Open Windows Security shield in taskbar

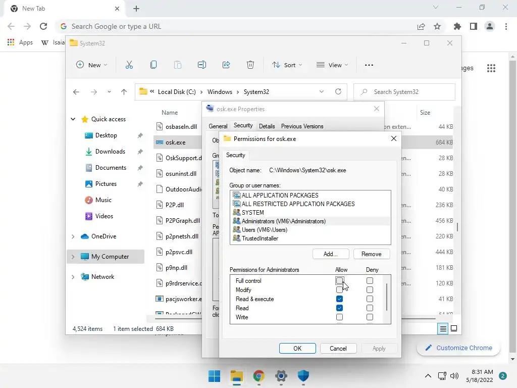[303, 376]
